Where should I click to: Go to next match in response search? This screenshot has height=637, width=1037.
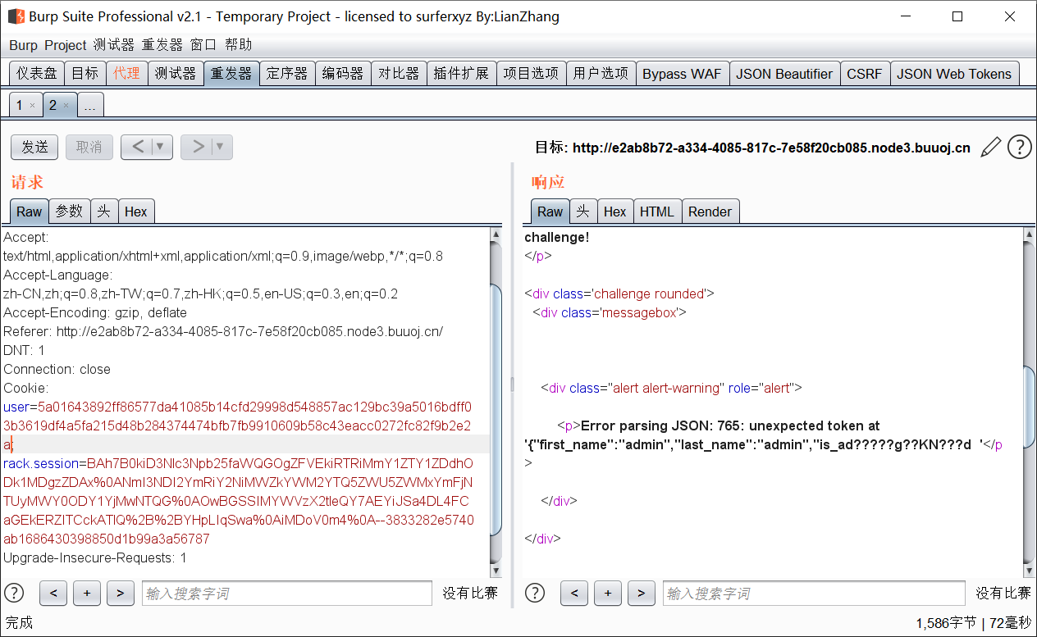tap(641, 593)
